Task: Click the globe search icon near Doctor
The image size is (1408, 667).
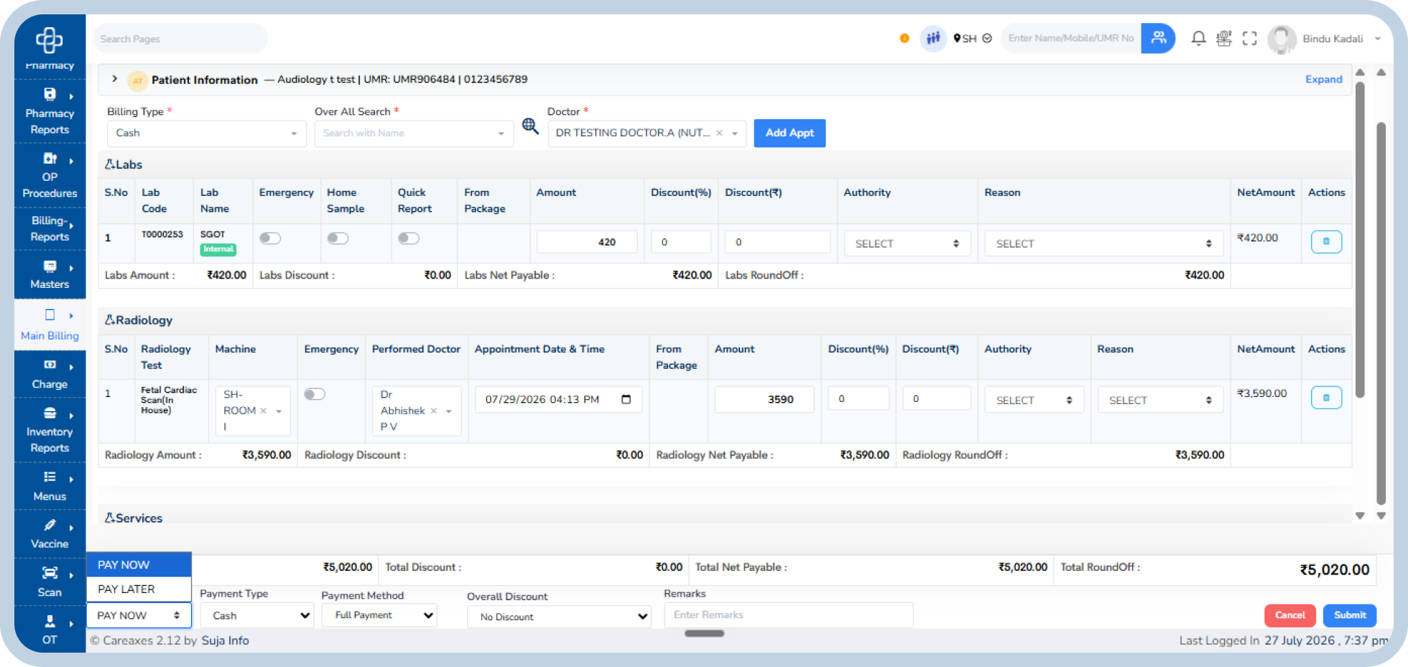Action: tap(530, 126)
